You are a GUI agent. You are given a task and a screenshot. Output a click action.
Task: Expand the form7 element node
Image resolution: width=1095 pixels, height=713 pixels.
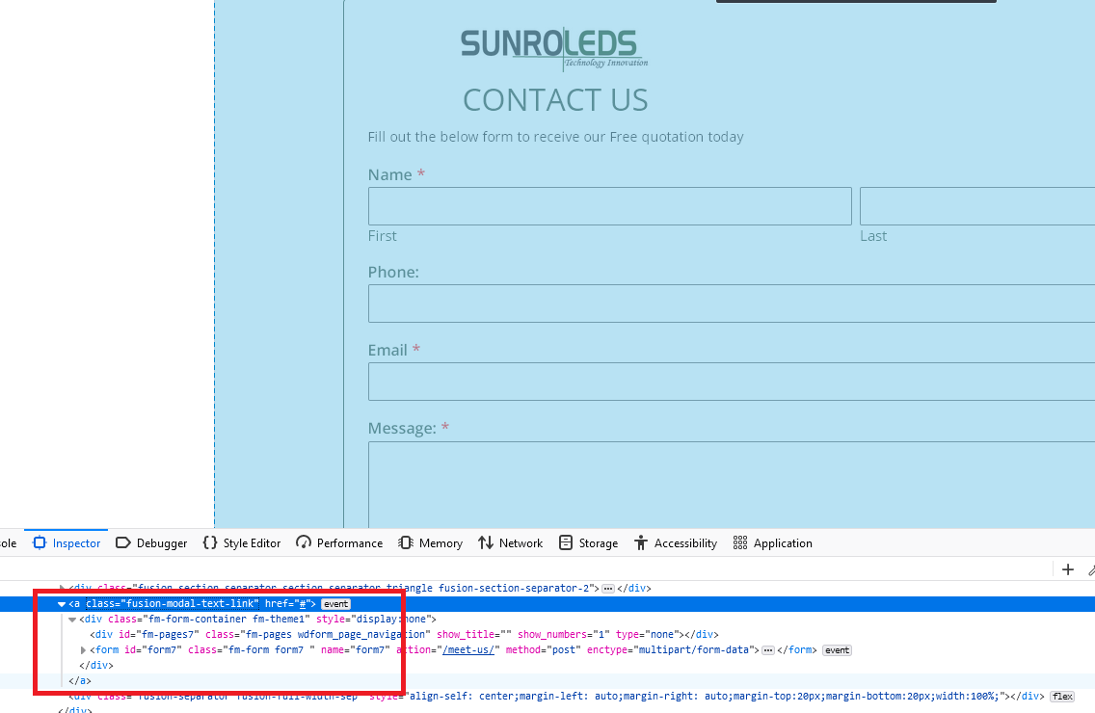click(83, 650)
